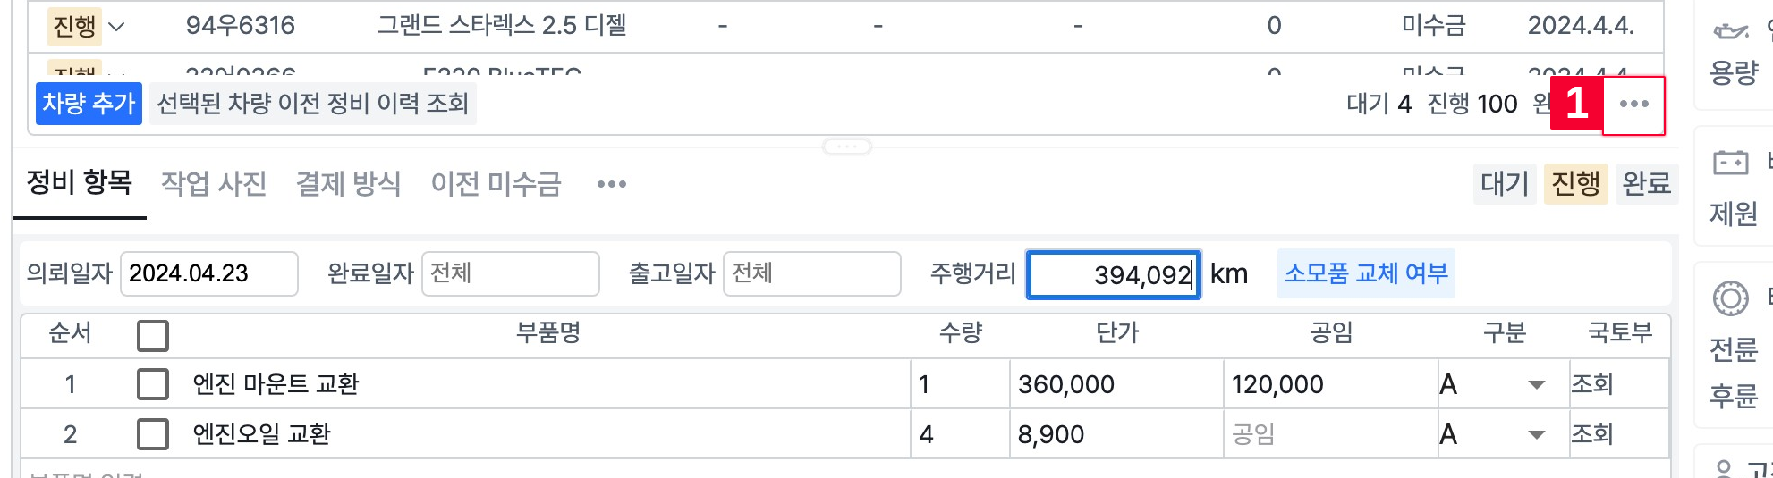1773x478 pixels.
Task: Open the more options menu beside status counts
Action: tap(1633, 105)
